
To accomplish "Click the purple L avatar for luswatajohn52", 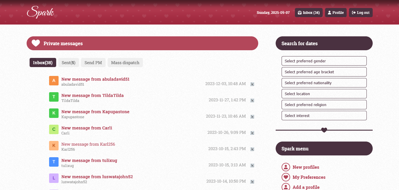I will pyautogui.click(x=54, y=178).
